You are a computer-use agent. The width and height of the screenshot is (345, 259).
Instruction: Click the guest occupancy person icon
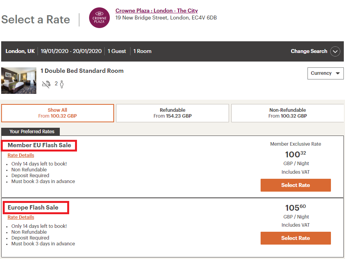62,84
